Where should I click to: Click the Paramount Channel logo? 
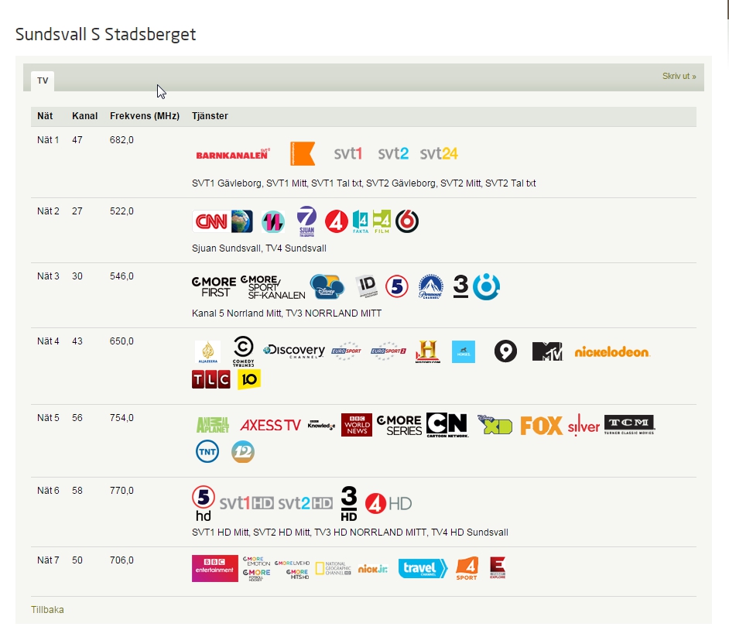pos(430,286)
